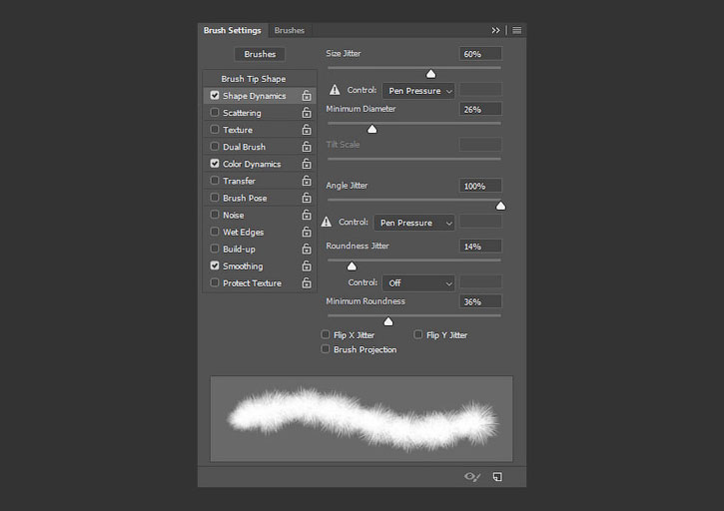Toggle the lock icon beside Transfer

click(x=307, y=181)
